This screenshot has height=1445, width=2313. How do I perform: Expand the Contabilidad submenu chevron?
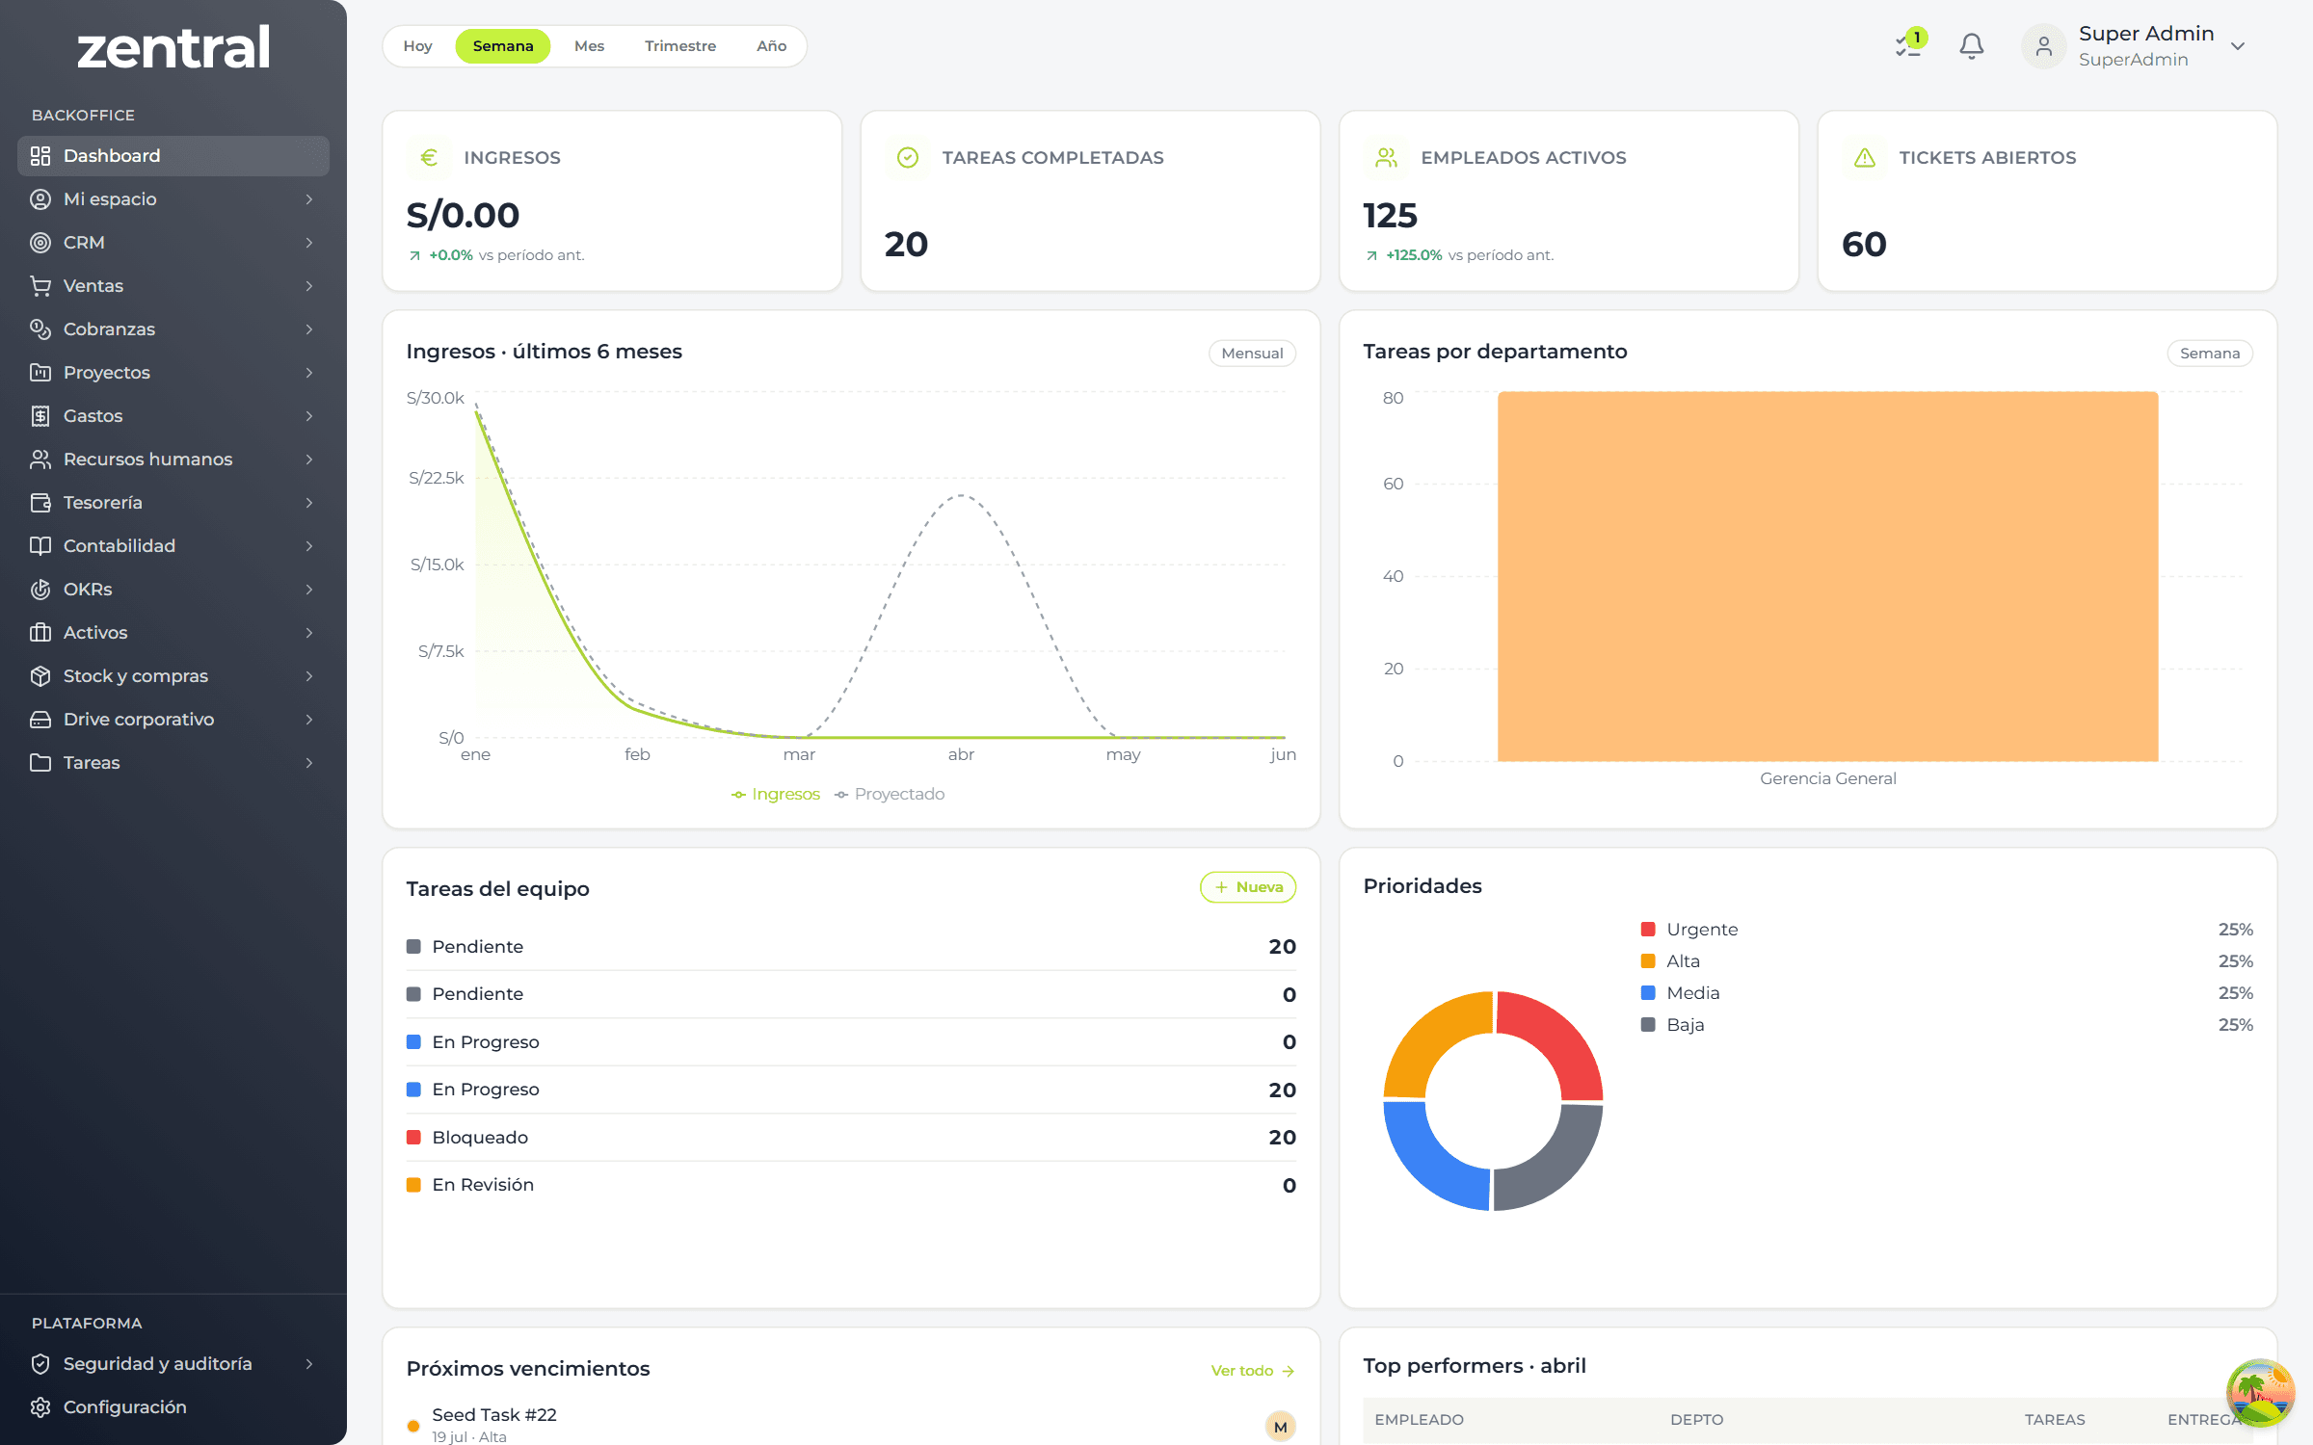pos(309,546)
